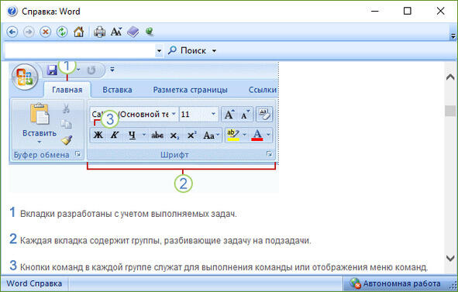458x292 pixels.
Task: Refresh the help page
Action: coord(62,32)
